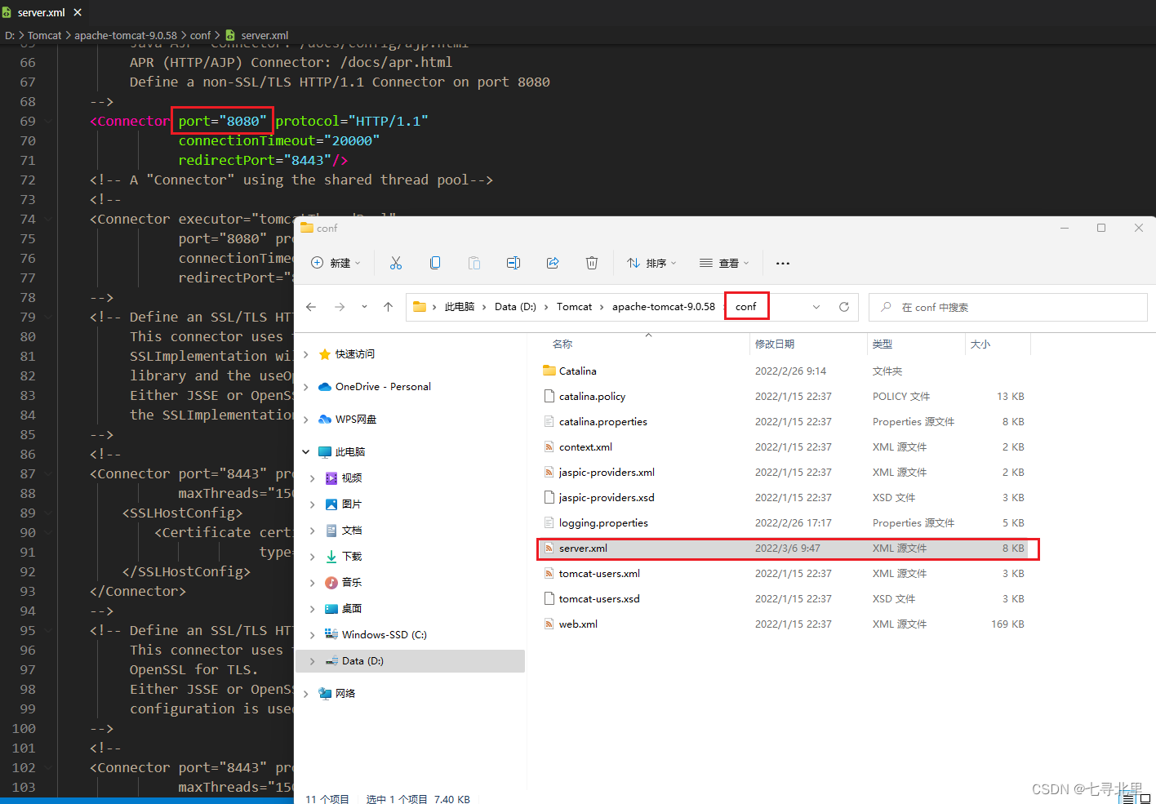
Task: Click Tomcat in editor breadcrumb
Action: coord(44,35)
